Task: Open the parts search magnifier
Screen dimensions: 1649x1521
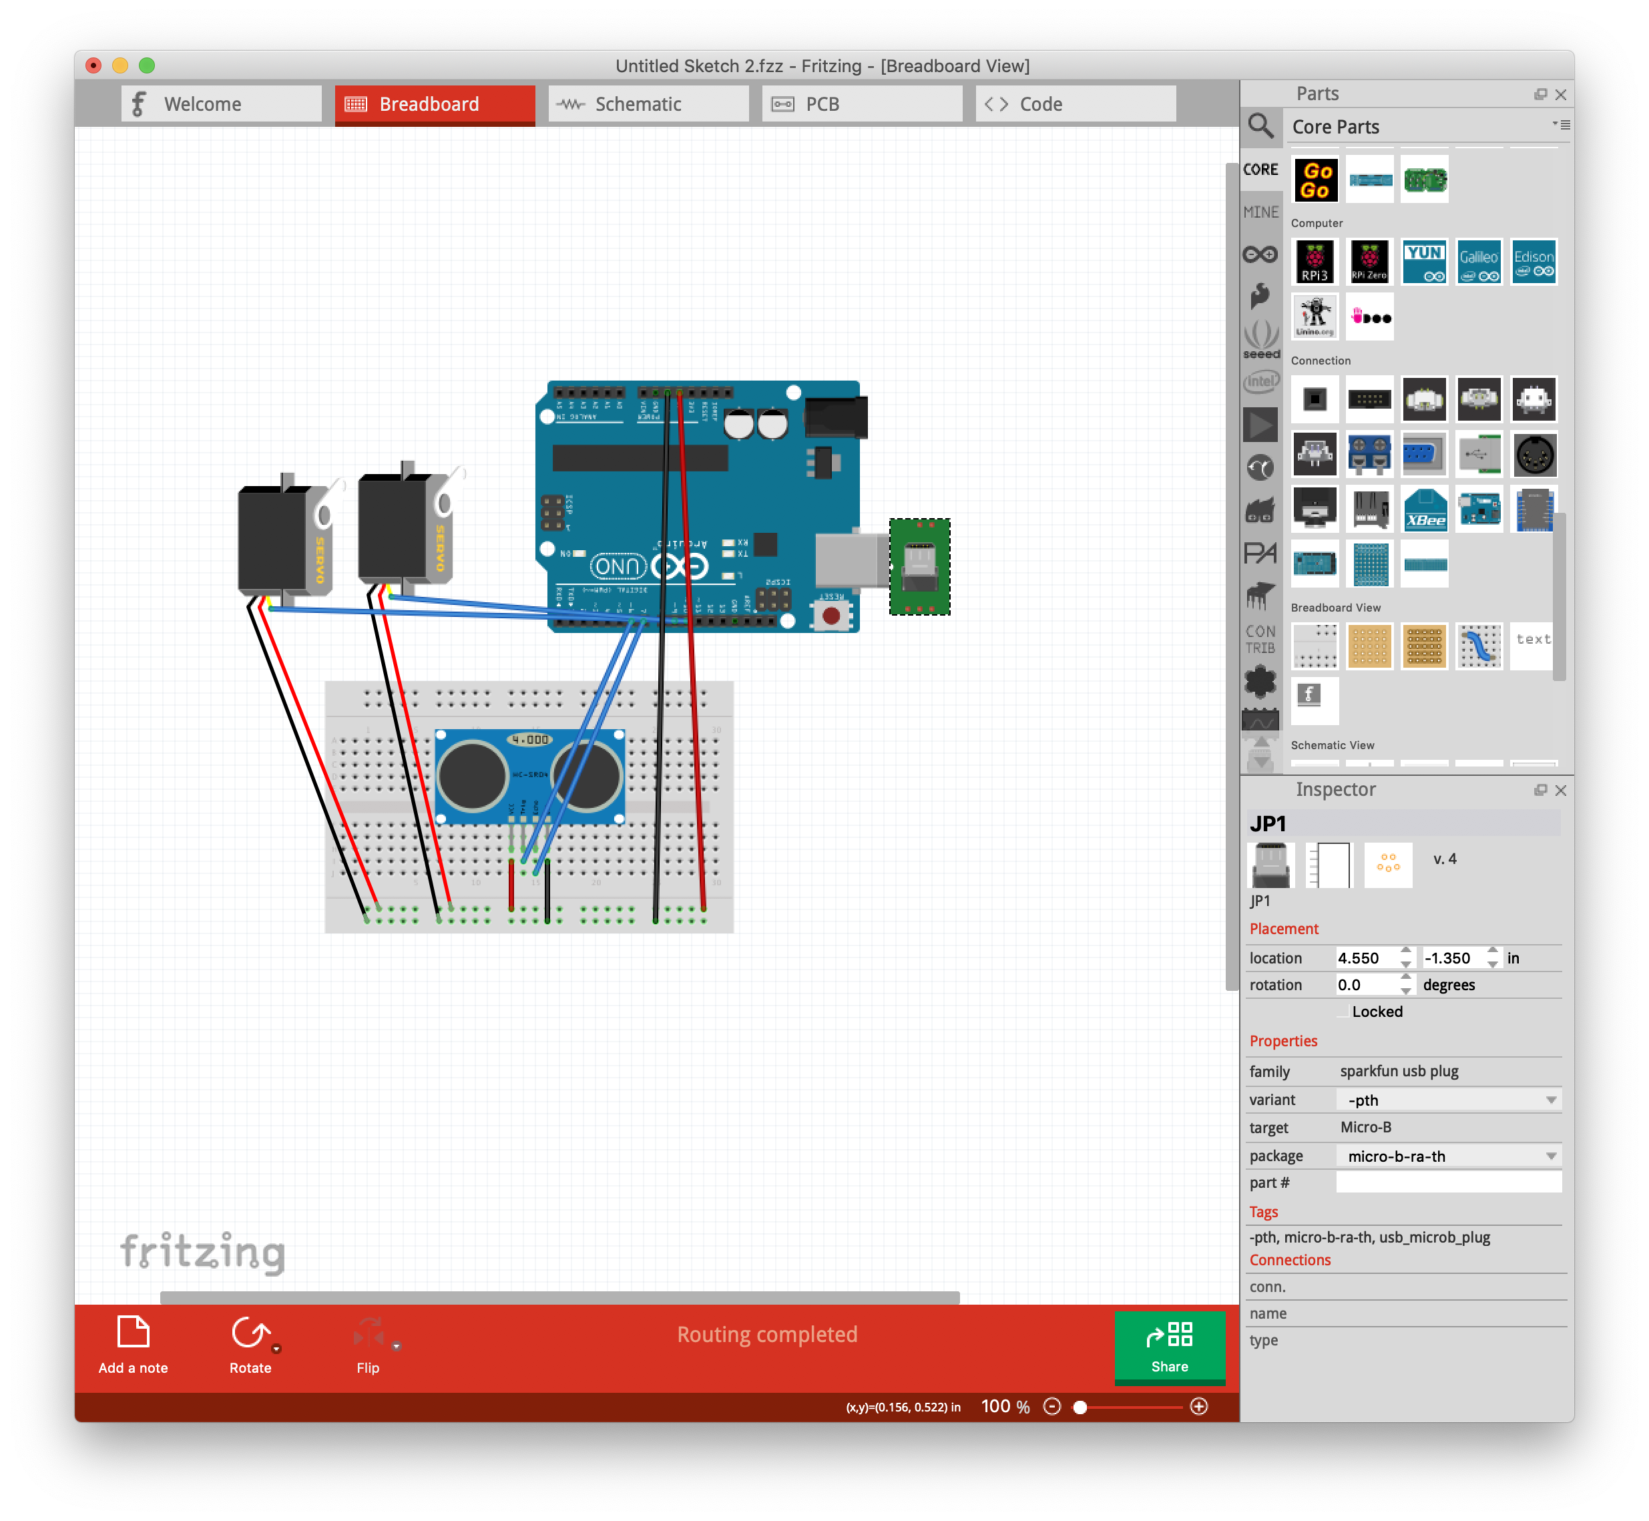Action: [1260, 126]
